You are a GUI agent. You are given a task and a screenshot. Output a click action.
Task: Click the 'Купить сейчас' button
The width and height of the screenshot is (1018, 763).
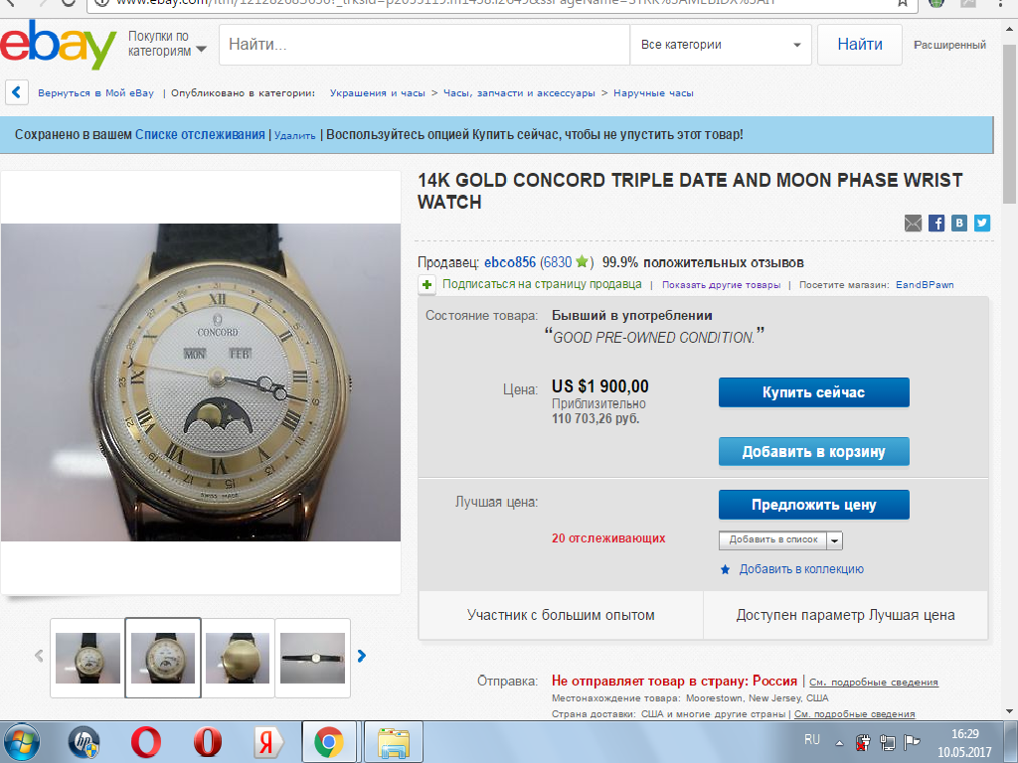[813, 392]
